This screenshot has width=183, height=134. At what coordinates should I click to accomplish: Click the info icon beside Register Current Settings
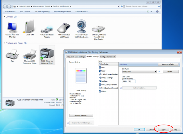point(68,123)
